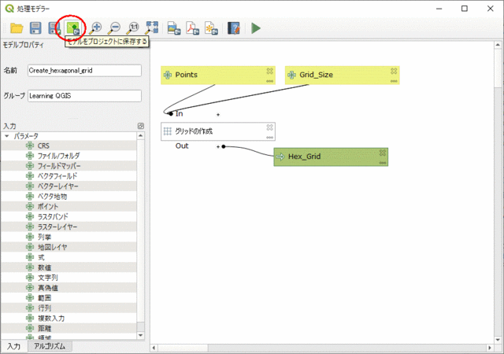Run the model with green play button
The height and width of the screenshot is (354, 504).
(256, 28)
